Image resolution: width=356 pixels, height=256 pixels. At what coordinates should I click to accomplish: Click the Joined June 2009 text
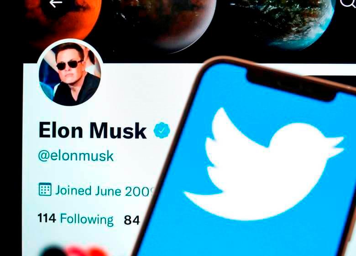(x=105, y=191)
